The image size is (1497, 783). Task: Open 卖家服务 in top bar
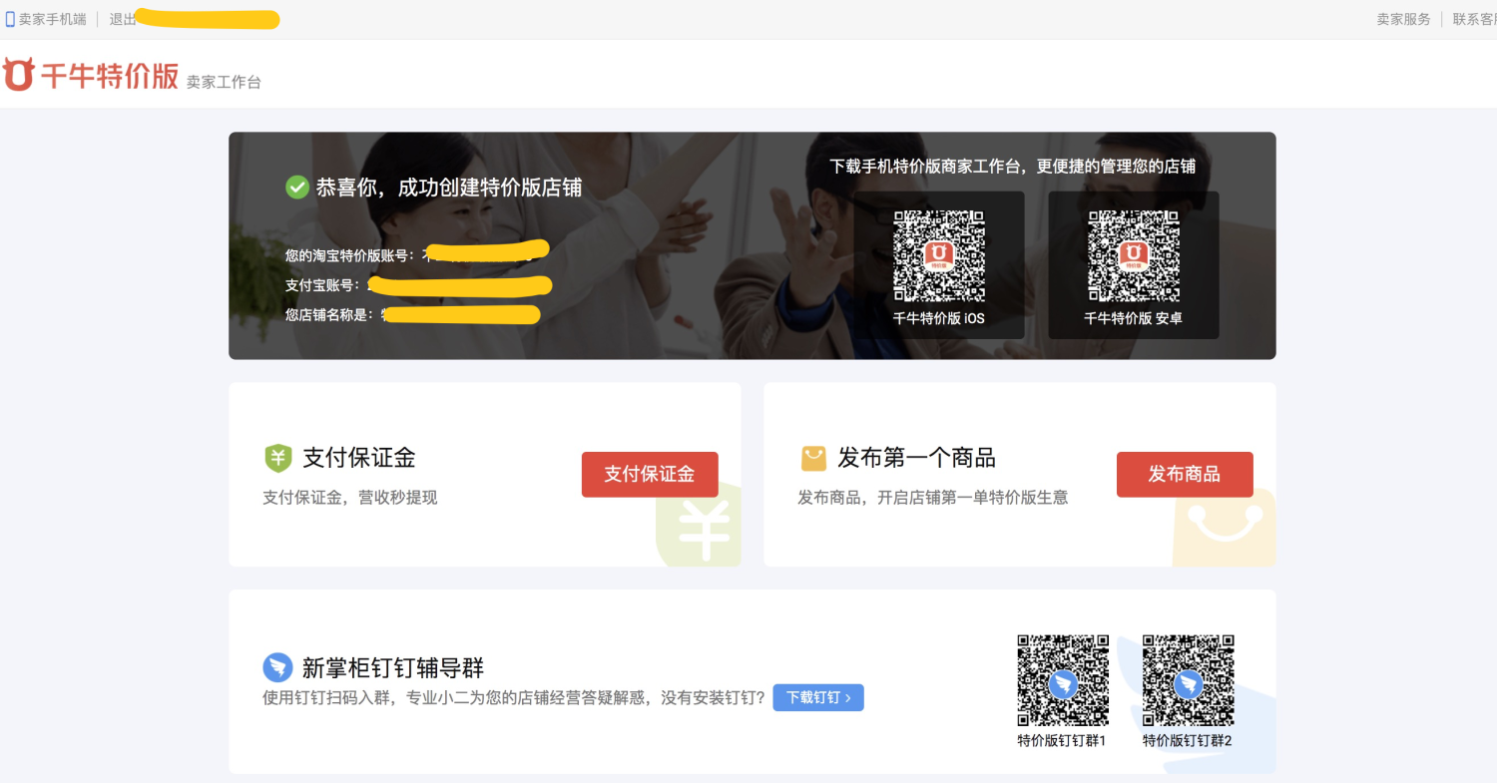click(x=1403, y=19)
